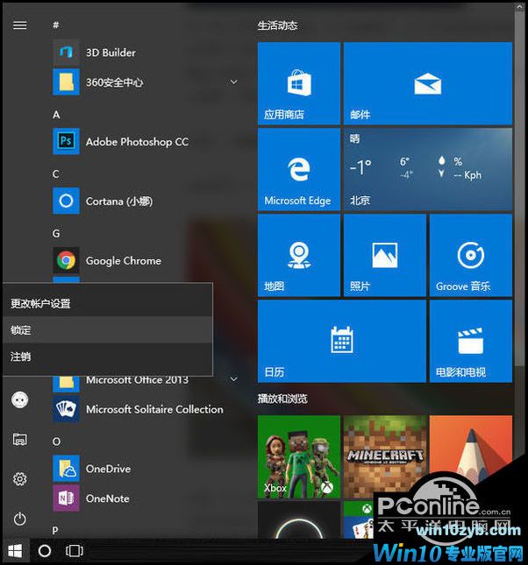
Task: Open the Minecraft tile
Action: (384, 456)
